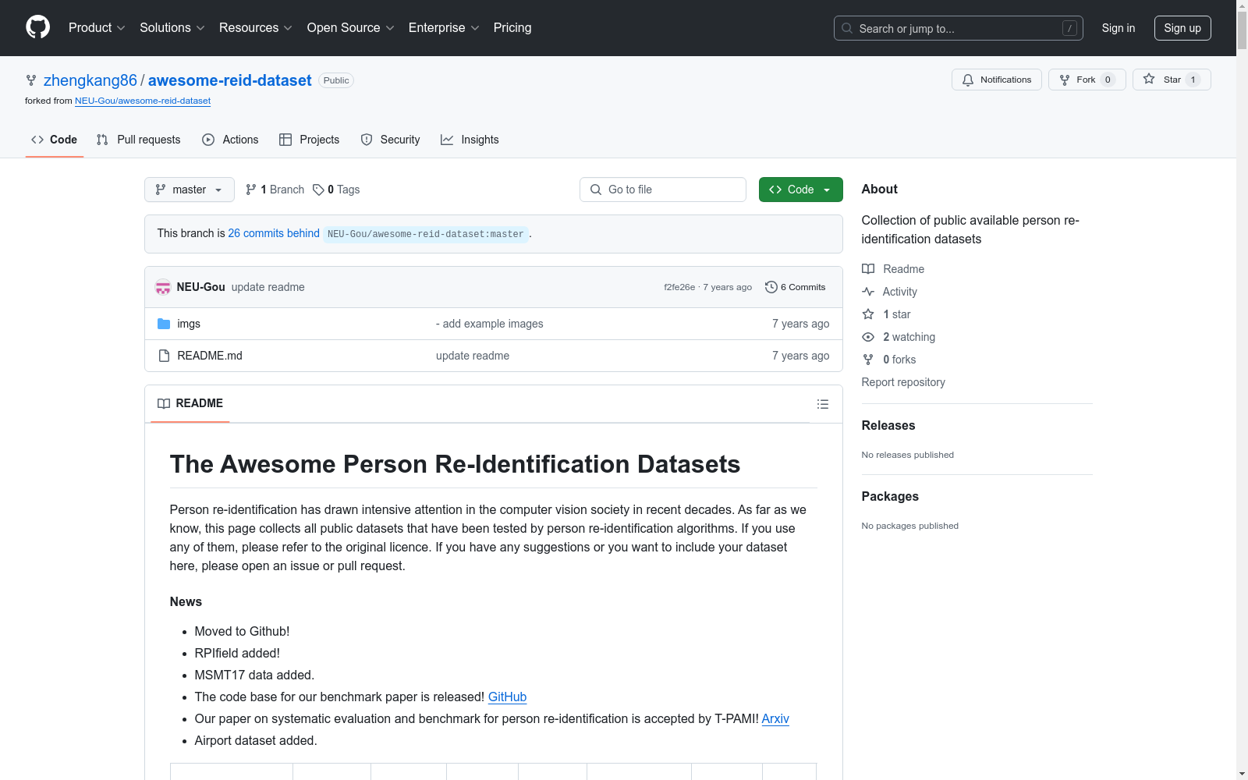Screen dimensions: 1248x780
Task: Click the fork icon on the Fork button
Action: 1065,80
